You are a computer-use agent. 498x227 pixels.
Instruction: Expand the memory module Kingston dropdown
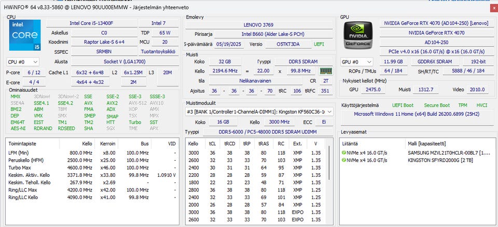point(330,112)
